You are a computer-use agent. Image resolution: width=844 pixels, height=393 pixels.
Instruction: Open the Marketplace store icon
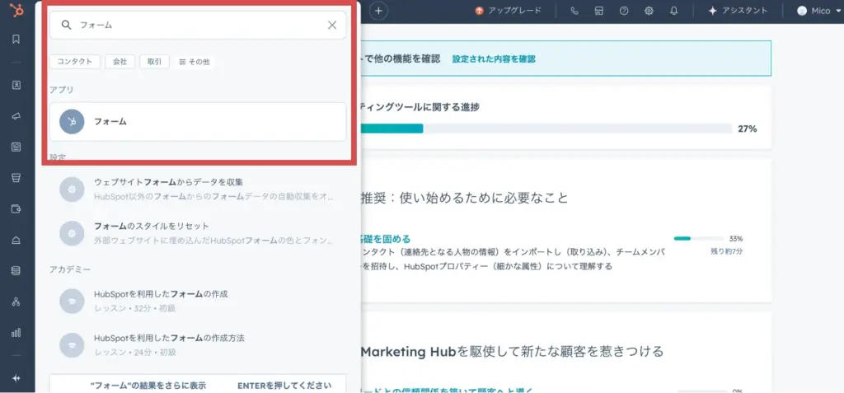599,11
